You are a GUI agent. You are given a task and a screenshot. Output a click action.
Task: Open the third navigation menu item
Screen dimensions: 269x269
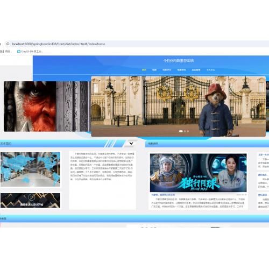click(x=167, y=70)
